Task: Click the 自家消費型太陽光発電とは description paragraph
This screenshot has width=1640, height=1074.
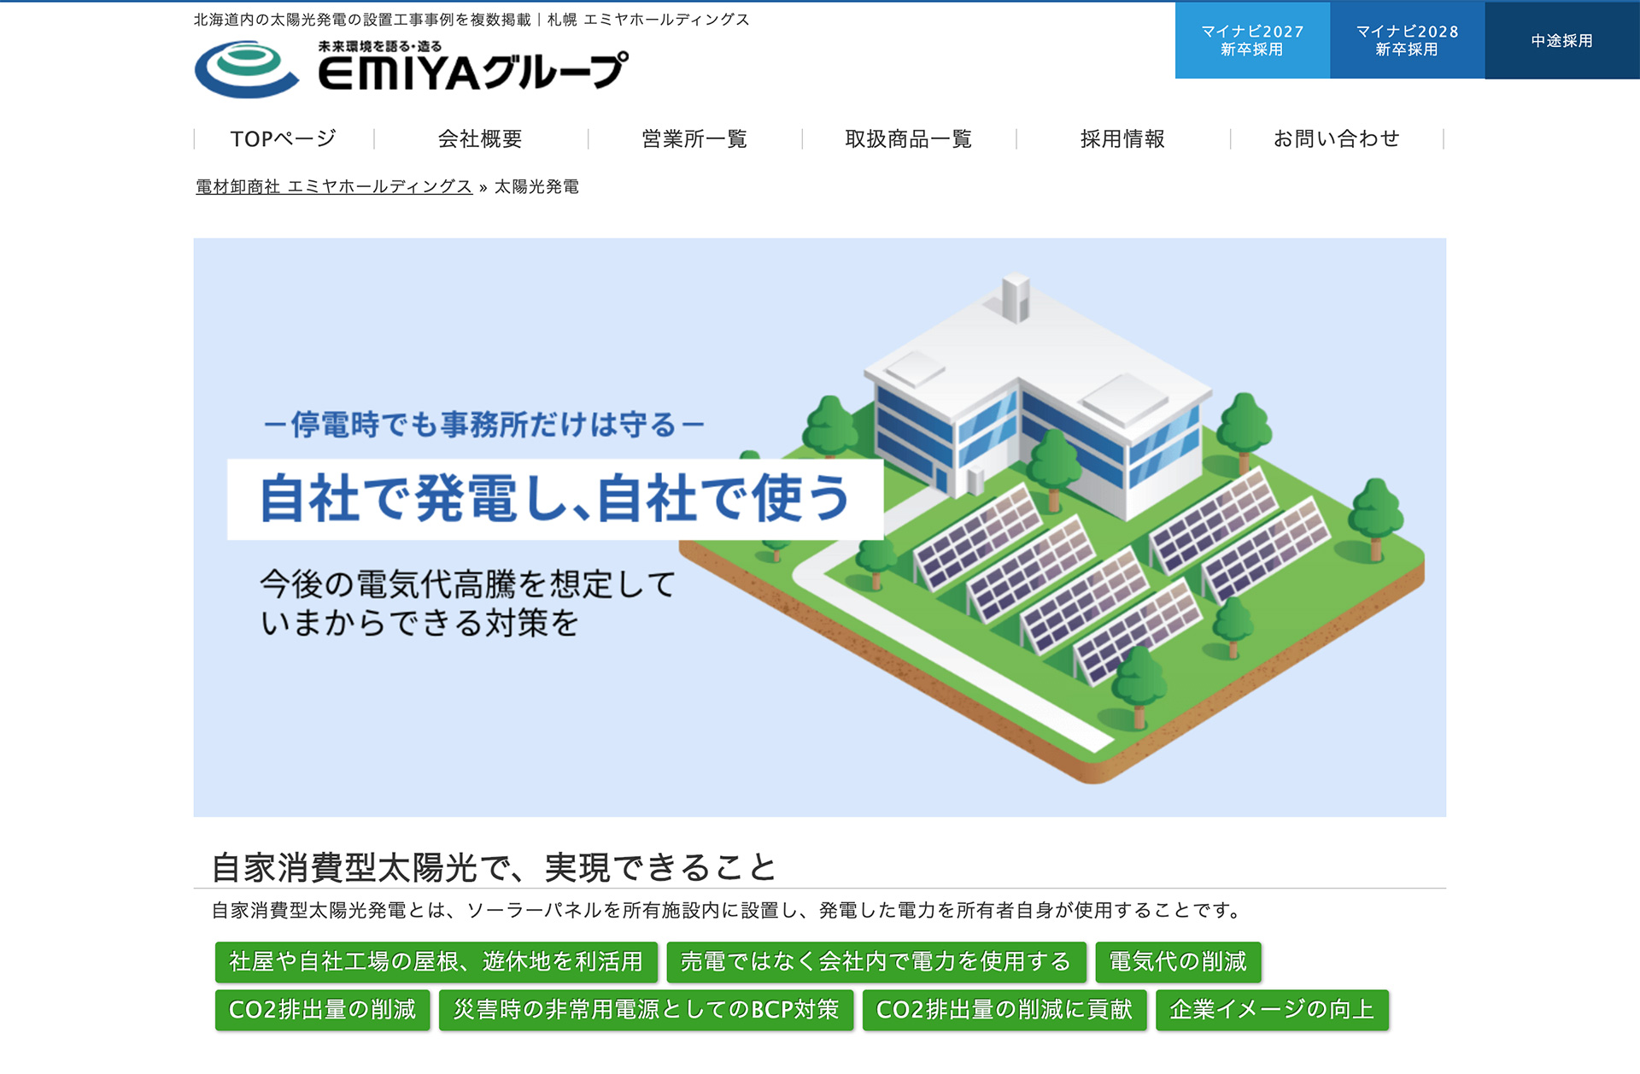Action: (728, 911)
